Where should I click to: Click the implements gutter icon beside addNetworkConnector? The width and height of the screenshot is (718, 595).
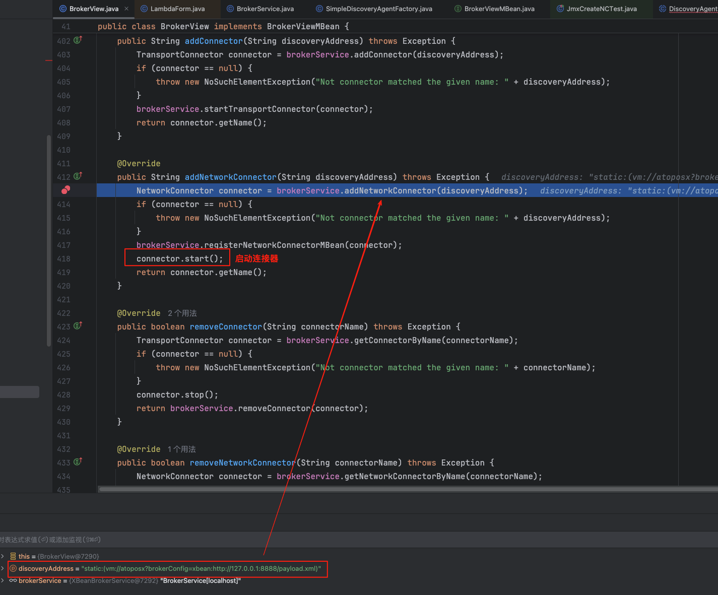click(78, 176)
